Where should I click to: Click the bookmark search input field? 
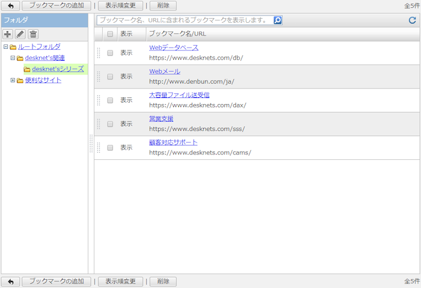coord(184,20)
